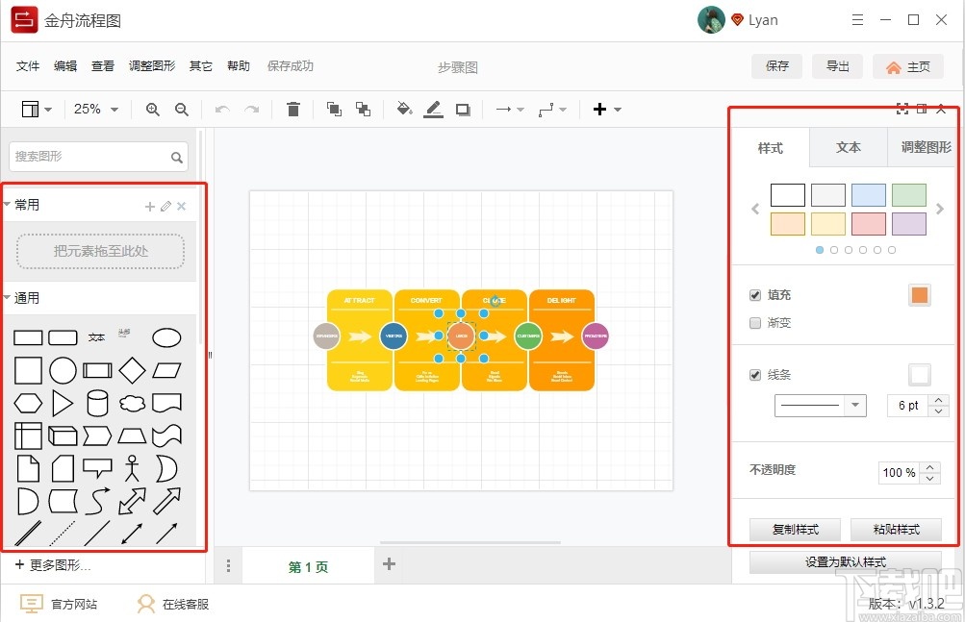Image resolution: width=965 pixels, height=622 pixels.
Task: Select the zoom in magnifier tool
Action: [x=152, y=109]
